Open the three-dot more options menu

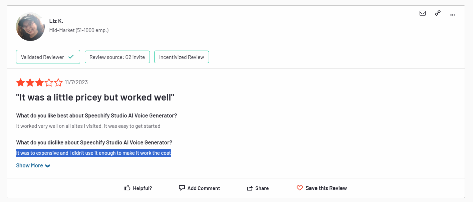tap(453, 15)
